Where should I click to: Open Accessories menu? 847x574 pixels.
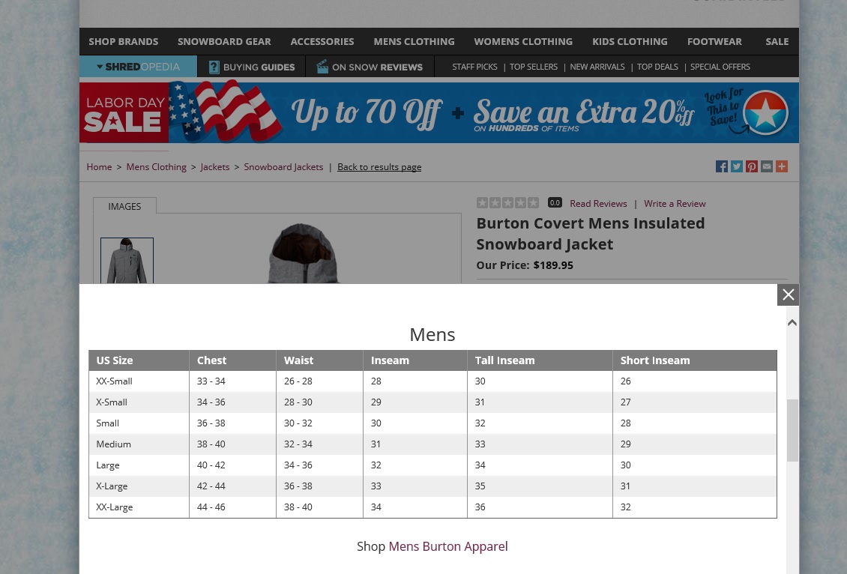(322, 41)
